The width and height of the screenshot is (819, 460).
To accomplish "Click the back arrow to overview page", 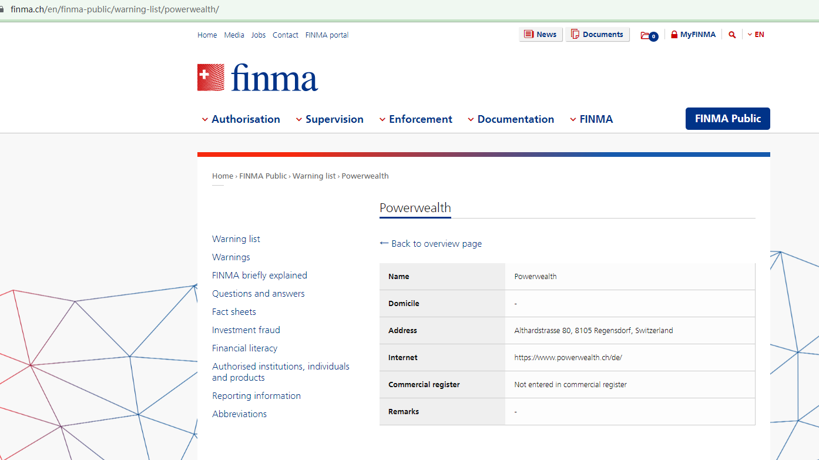I will 384,243.
